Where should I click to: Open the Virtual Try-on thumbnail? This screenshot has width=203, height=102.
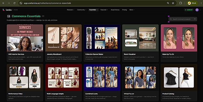pos(140,77)
